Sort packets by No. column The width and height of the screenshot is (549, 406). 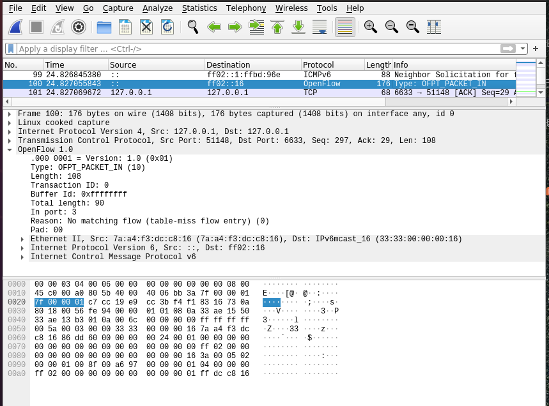point(24,64)
